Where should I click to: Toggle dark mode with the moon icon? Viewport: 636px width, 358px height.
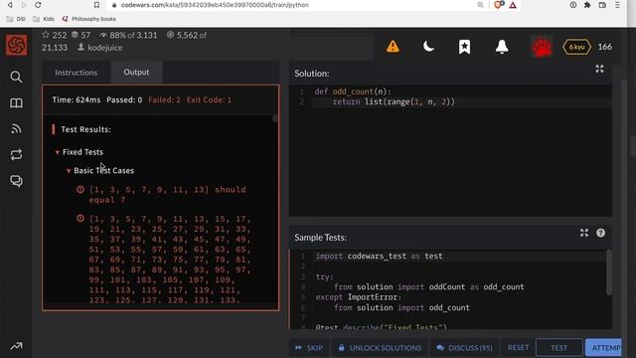(428, 47)
